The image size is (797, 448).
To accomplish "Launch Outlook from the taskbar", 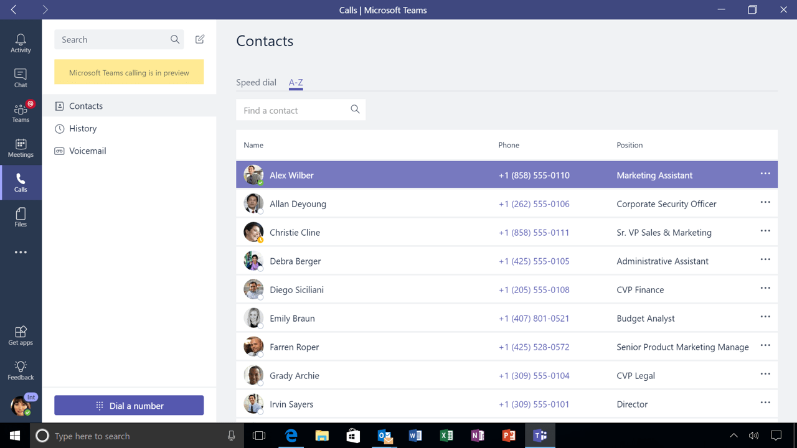I will point(384,436).
